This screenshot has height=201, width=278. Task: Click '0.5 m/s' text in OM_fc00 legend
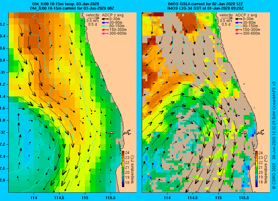pyautogui.click(x=93, y=21)
